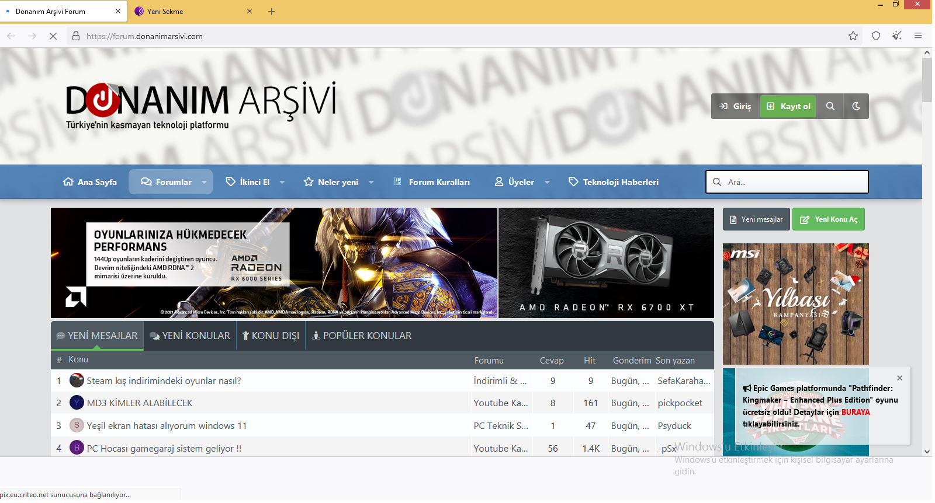Image resolution: width=935 pixels, height=503 pixels.
Task: Sort by the Hit column header
Action: 590,361
